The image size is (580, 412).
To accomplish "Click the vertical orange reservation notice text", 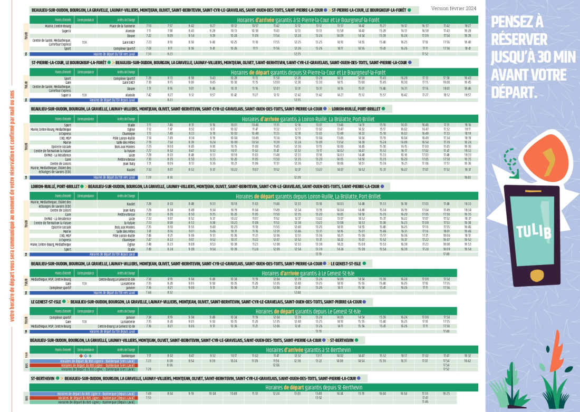I will pyautogui.click(x=13, y=205).
